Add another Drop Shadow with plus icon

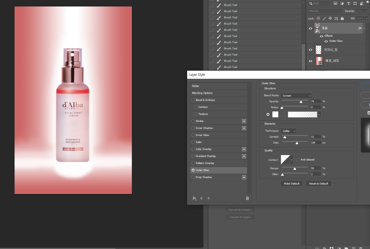[244, 177]
